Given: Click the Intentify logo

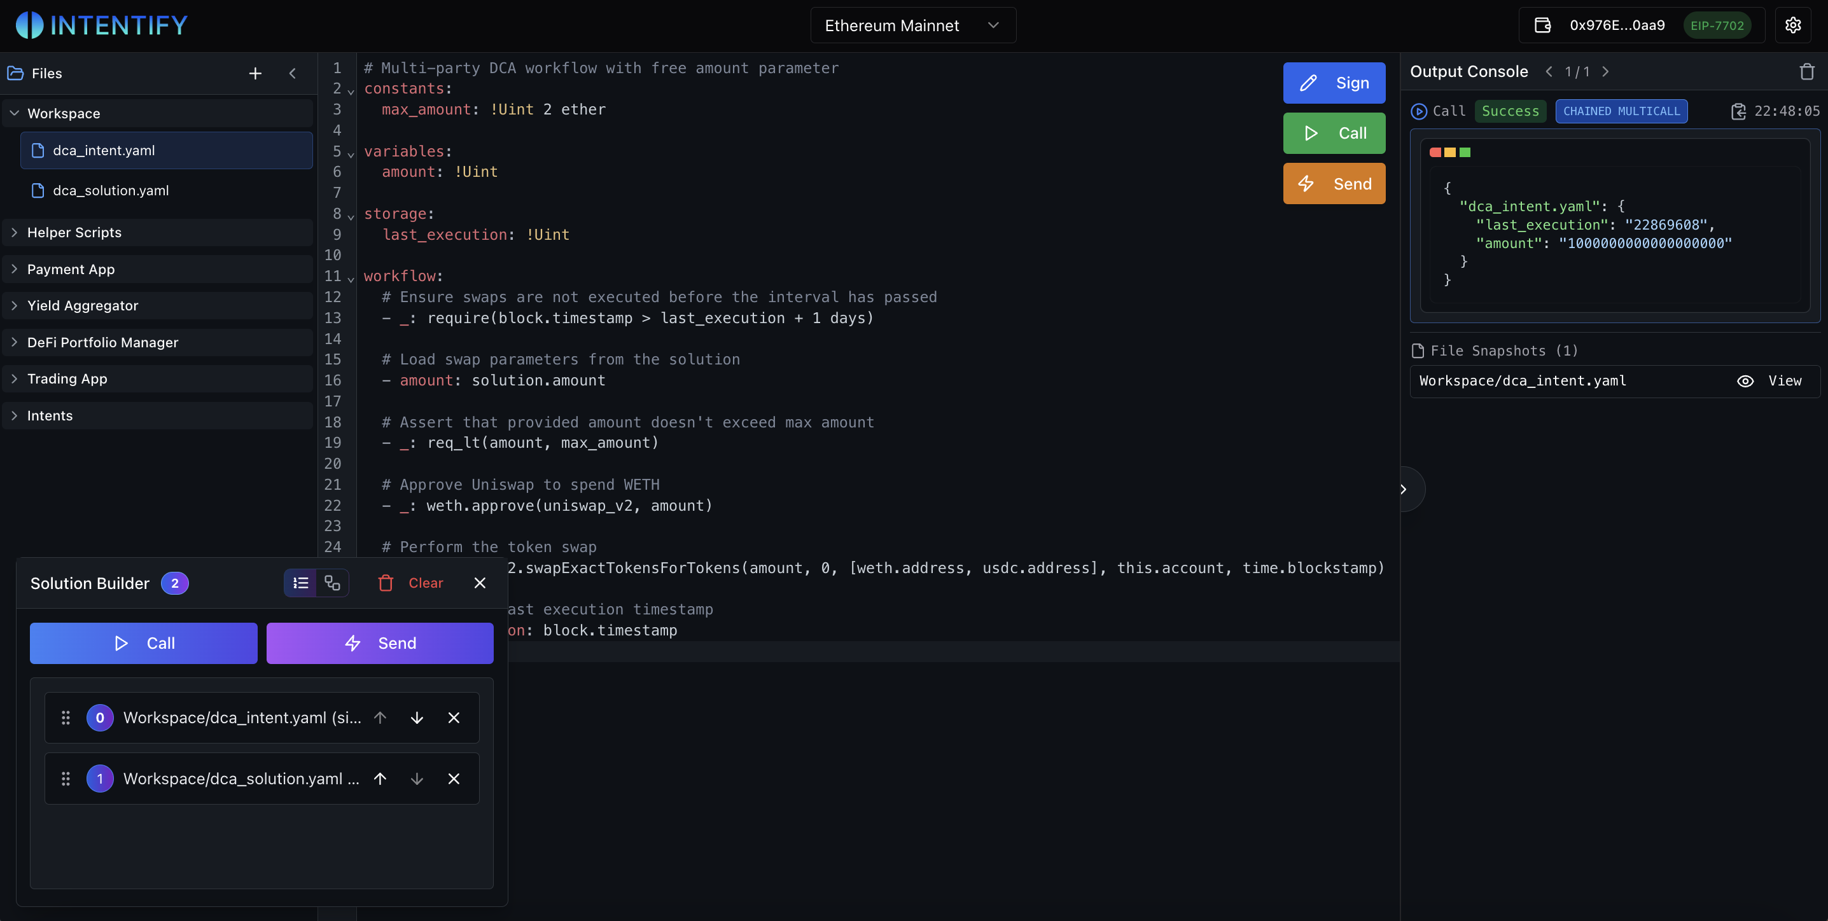Looking at the screenshot, I should point(102,25).
